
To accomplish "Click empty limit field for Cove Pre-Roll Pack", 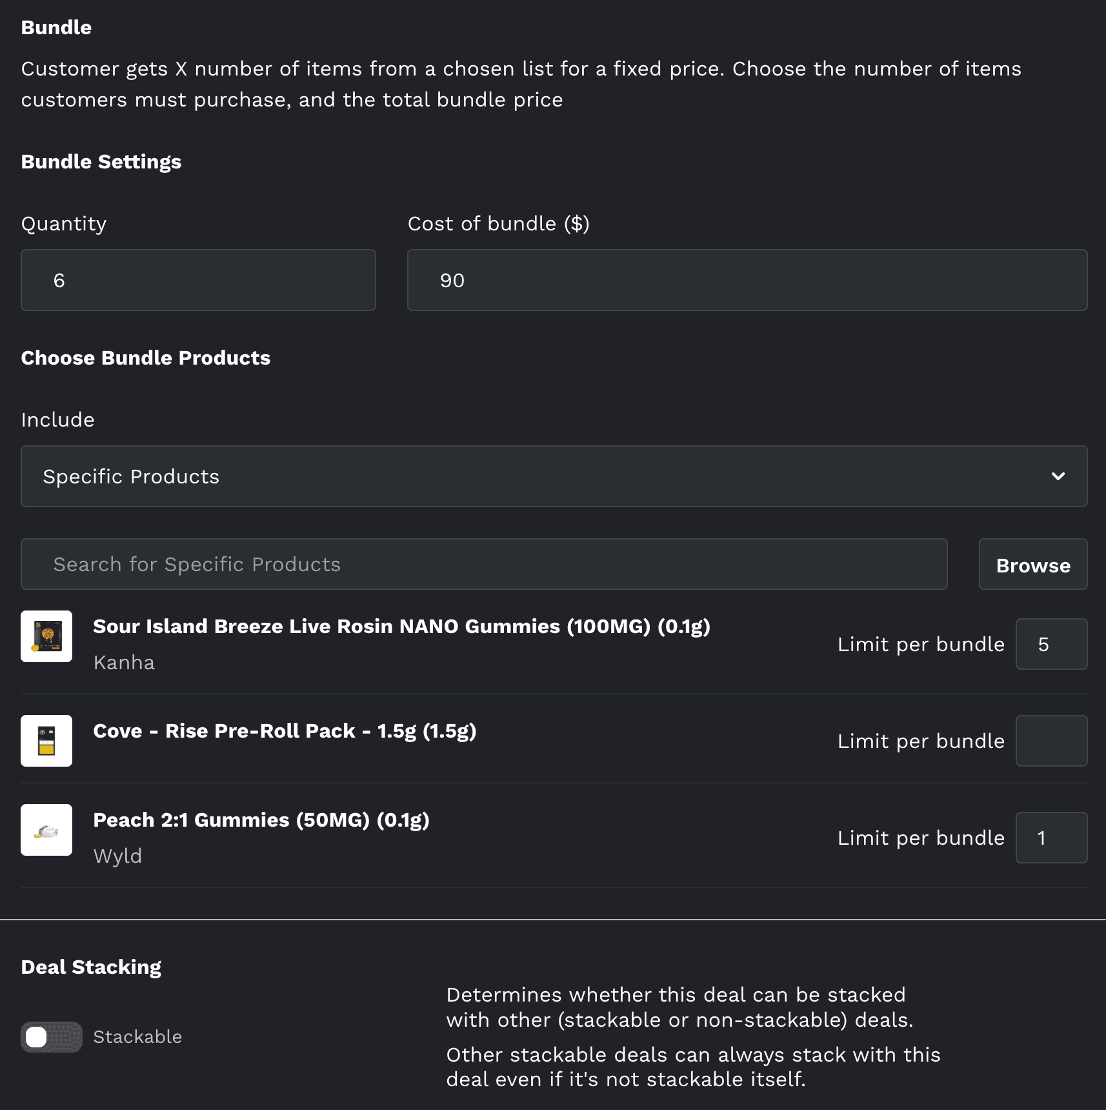I will 1051,741.
